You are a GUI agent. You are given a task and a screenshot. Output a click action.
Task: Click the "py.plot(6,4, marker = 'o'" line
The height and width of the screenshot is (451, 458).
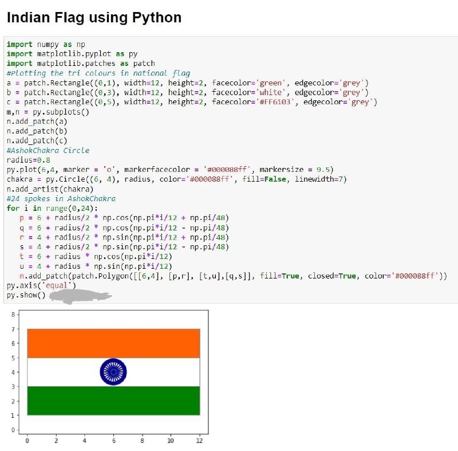coord(170,170)
